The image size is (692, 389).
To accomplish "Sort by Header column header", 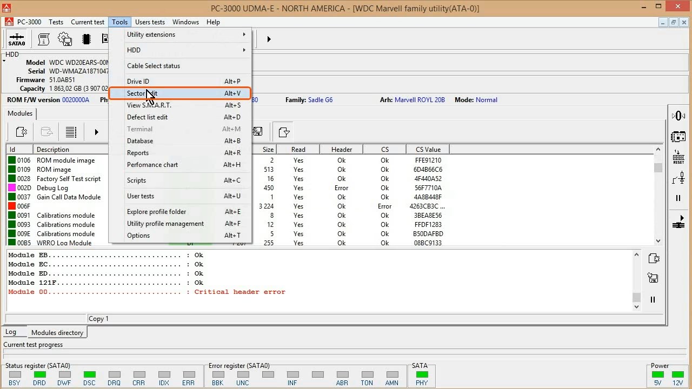I will [341, 150].
